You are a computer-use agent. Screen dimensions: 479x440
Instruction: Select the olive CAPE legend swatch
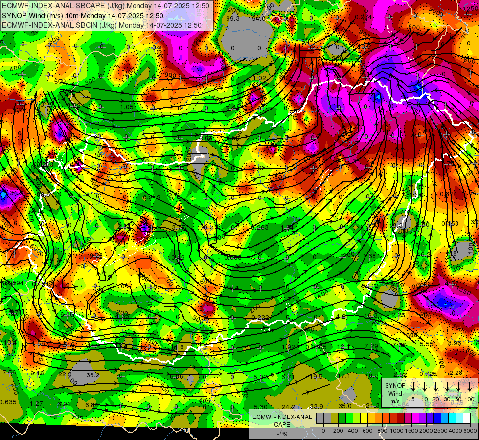[335, 418]
